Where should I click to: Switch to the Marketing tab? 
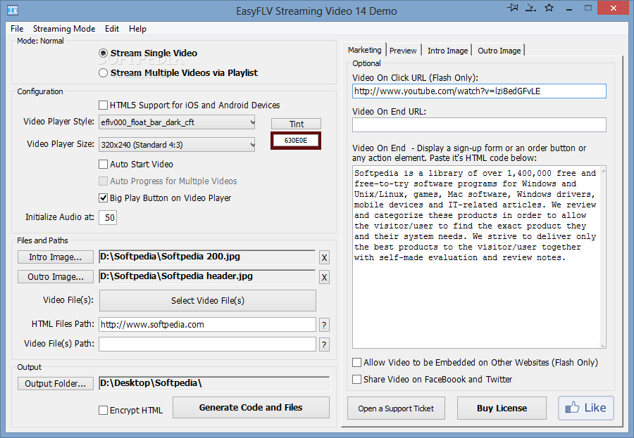tap(364, 50)
